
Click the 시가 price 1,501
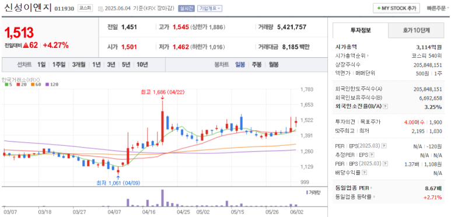coord(129,47)
